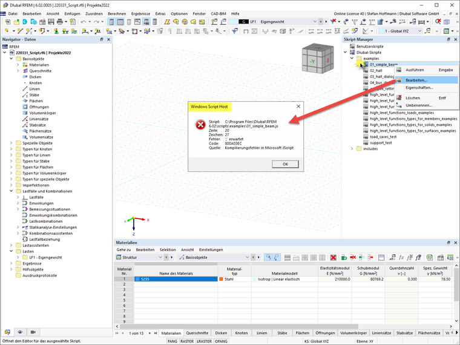Choose Eigenschaften... in the context menu
Viewport: 460px width, 345px height.
(x=427, y=88)
